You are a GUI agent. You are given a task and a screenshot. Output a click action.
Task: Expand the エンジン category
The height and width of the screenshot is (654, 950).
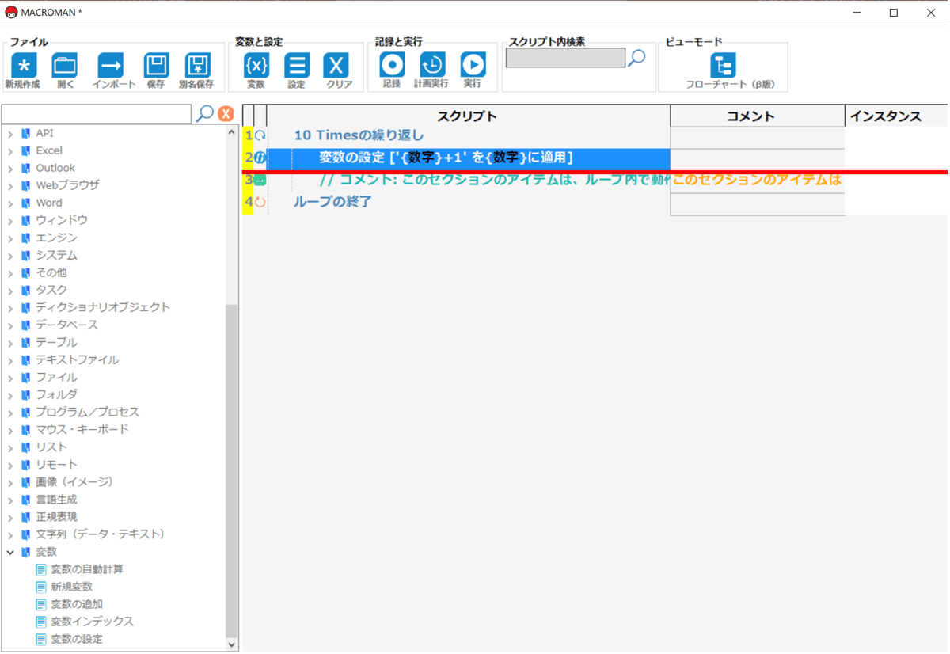(x=10, y=238)
